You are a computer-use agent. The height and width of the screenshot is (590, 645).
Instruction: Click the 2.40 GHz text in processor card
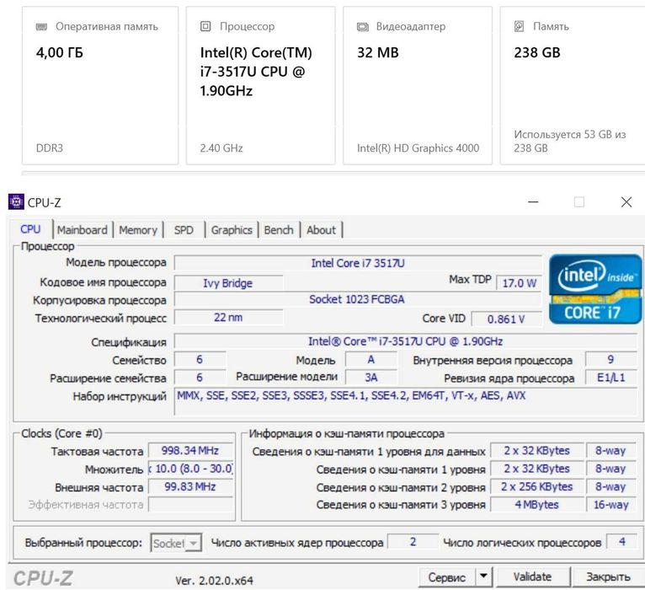[x=221, y=148]
